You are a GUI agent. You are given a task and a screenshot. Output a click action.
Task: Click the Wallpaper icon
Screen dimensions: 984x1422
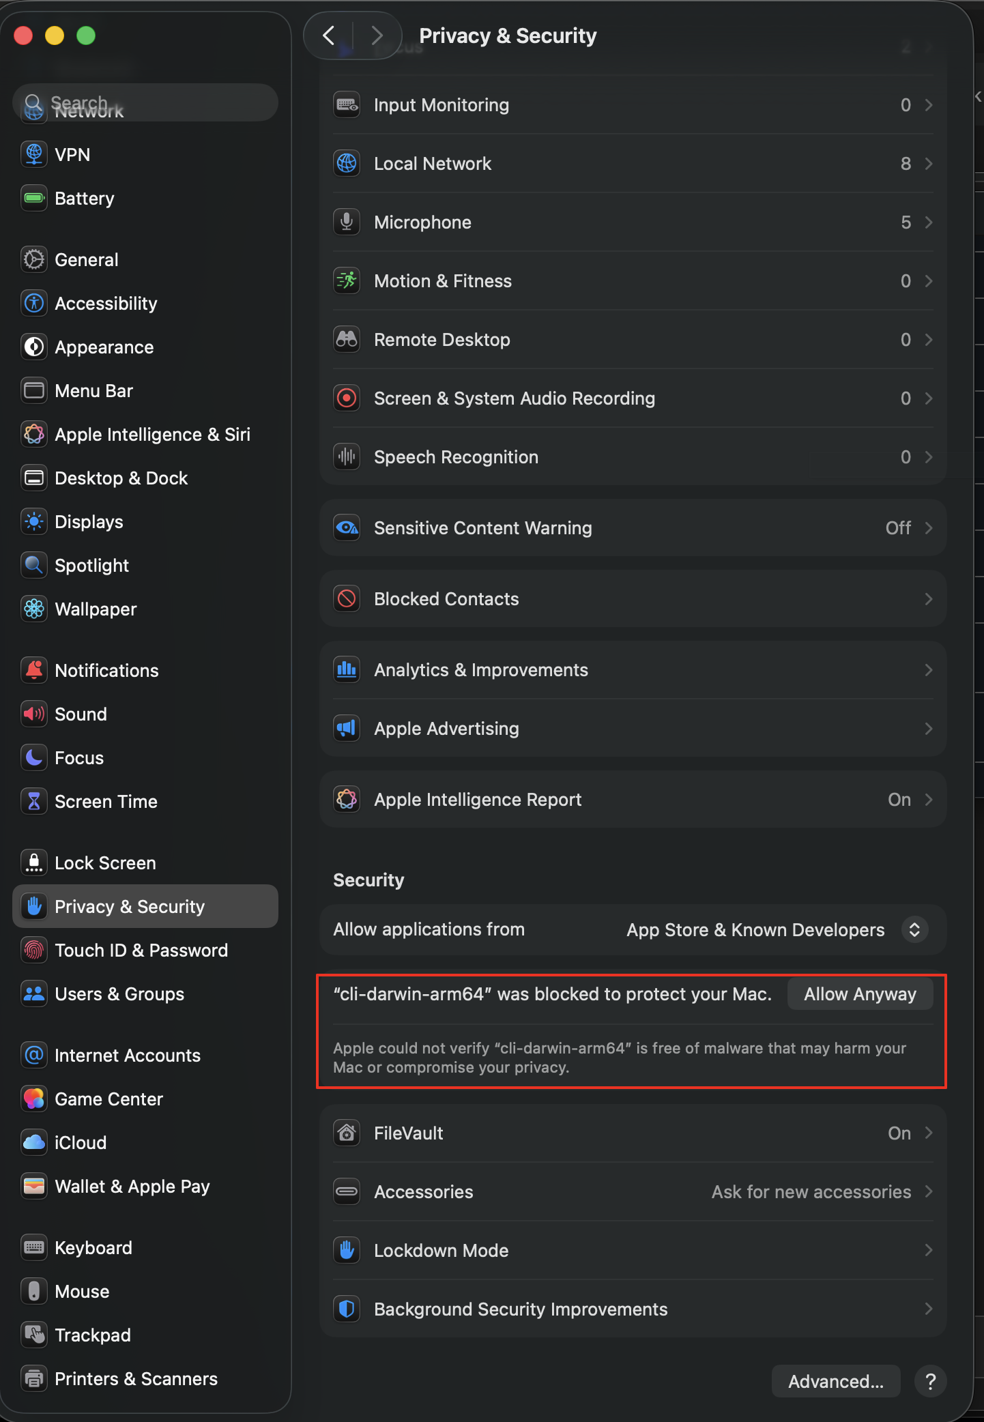[33, 609]
